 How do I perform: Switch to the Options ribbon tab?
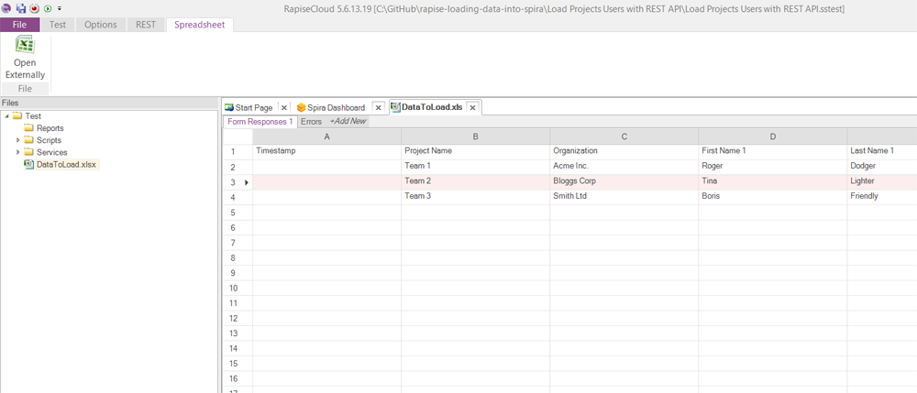click(x=100, y=25)
